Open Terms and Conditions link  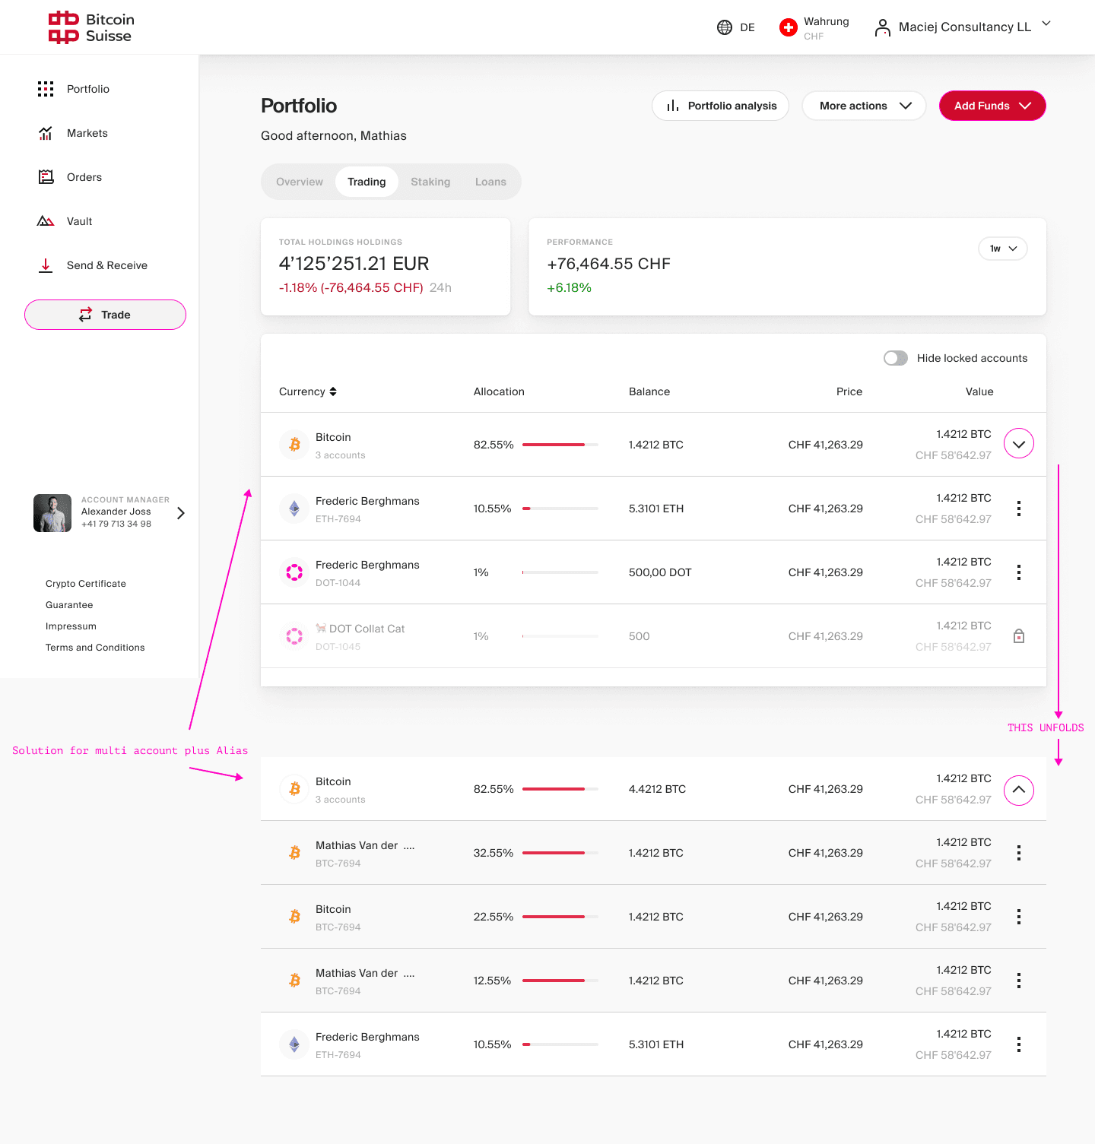click(95, 648)
